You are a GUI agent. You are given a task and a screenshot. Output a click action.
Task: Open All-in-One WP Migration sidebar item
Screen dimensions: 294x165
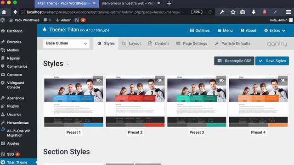tap(18, 133)
